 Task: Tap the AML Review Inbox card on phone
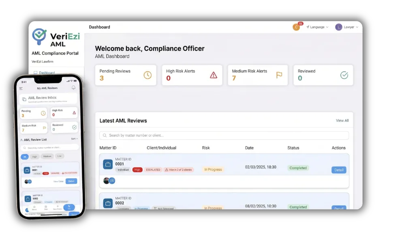tap(49, 99)
